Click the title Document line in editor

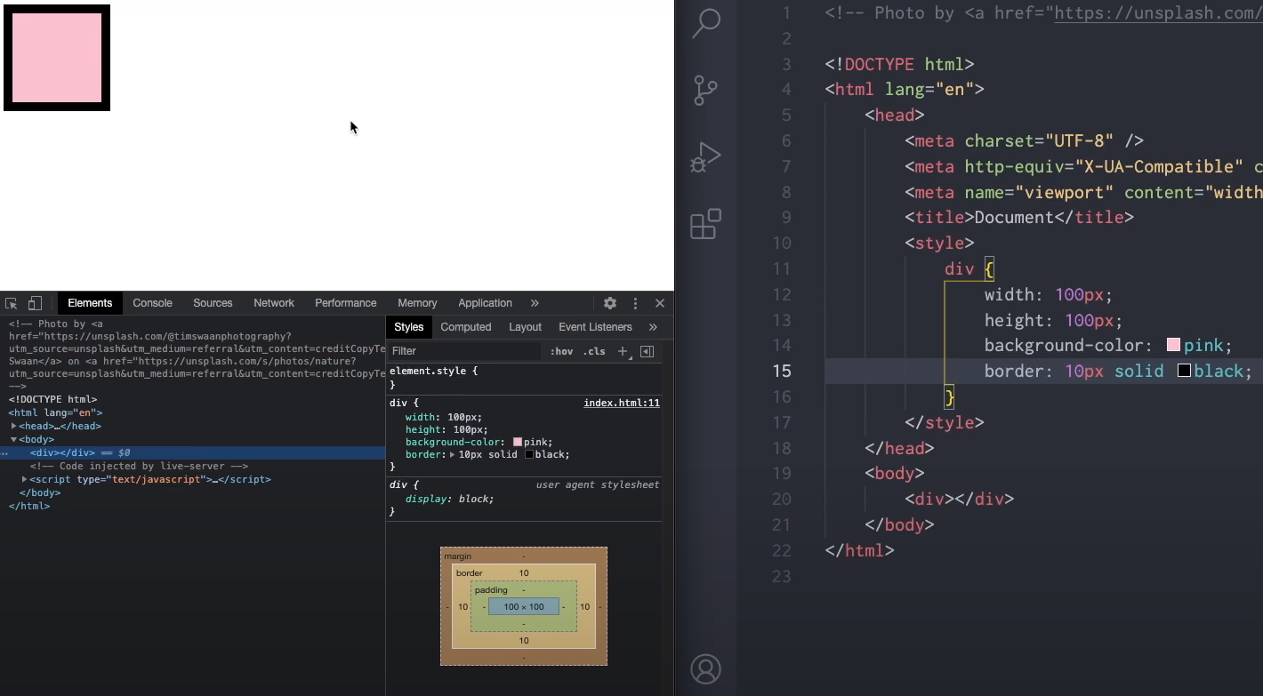(1019, 218)
